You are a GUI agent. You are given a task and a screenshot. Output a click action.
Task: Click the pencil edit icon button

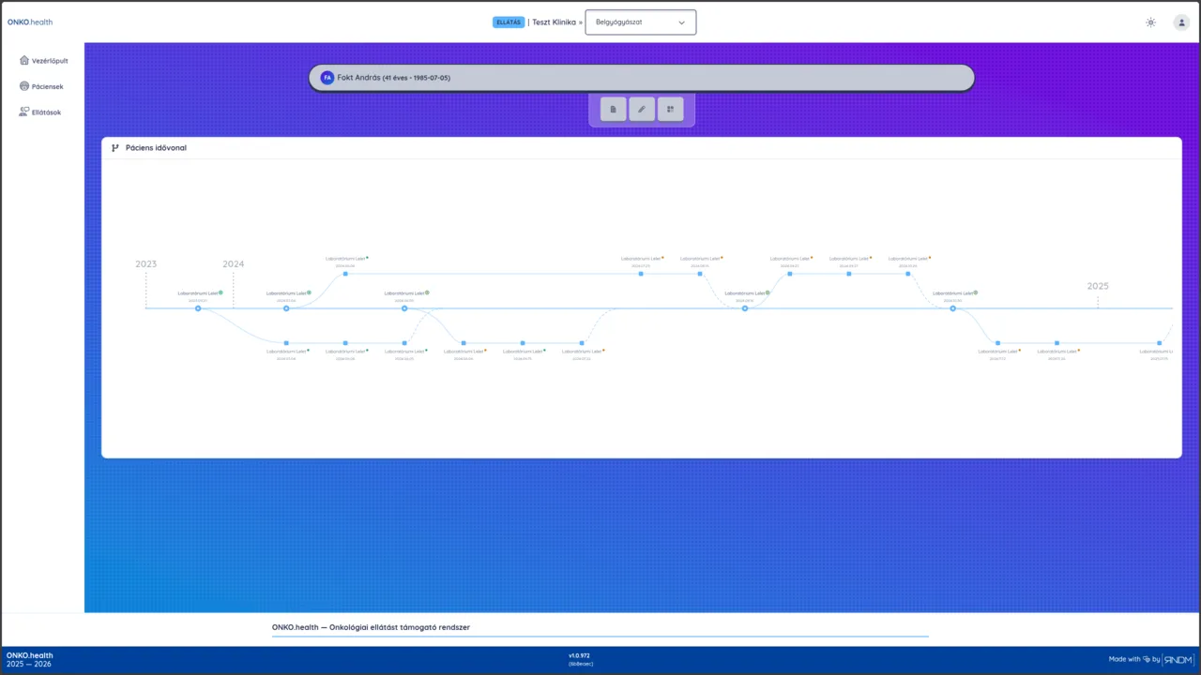coord(642,109)
